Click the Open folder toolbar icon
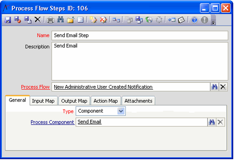 pos(71,20)
